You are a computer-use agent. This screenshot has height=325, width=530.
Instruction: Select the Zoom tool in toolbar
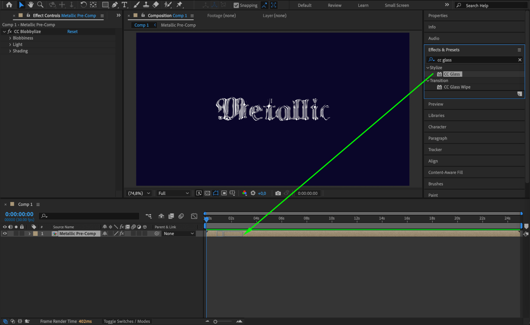click(40, 4)
